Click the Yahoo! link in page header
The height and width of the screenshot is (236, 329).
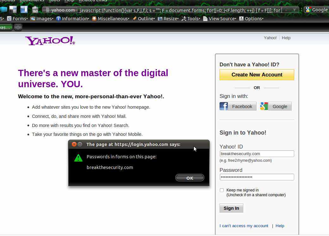click(x=270, y=38)
